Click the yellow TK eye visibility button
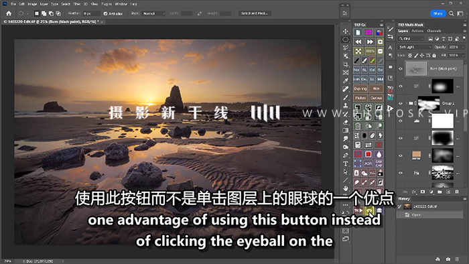Screen dimensions: 469x264 [369, 210]
